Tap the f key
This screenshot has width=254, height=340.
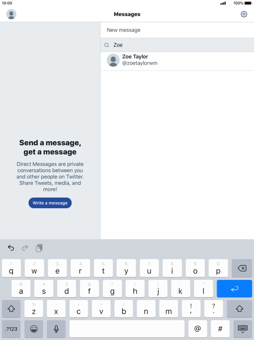pos(89,289)
